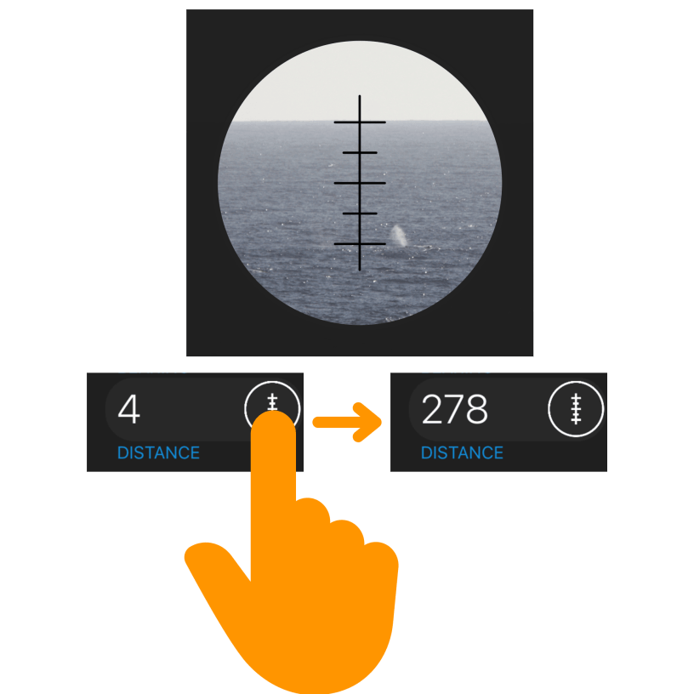Click the orange pointing hand graphic
Image resolution: width=694 pixels, height=694 pixels.
tap(291, 551)
